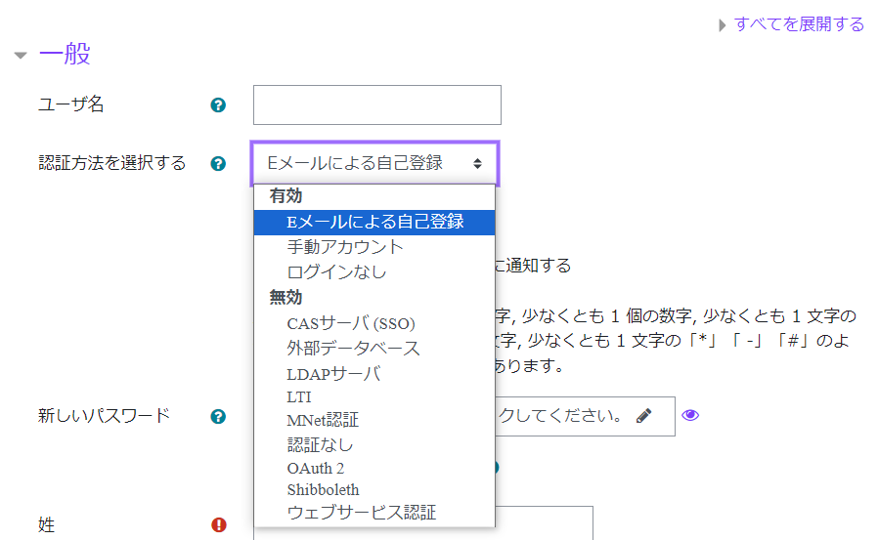878x540 pixels.
Task: Select the Shibboleth option
Action: coord(374,489)
